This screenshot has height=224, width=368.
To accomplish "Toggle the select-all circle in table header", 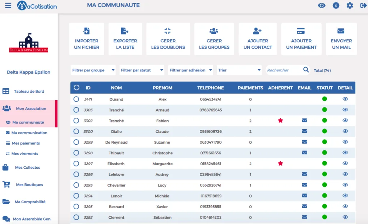I will click(76, 88).
